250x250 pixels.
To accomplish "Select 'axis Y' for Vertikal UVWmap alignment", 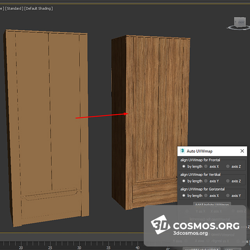I will (206, 181).
